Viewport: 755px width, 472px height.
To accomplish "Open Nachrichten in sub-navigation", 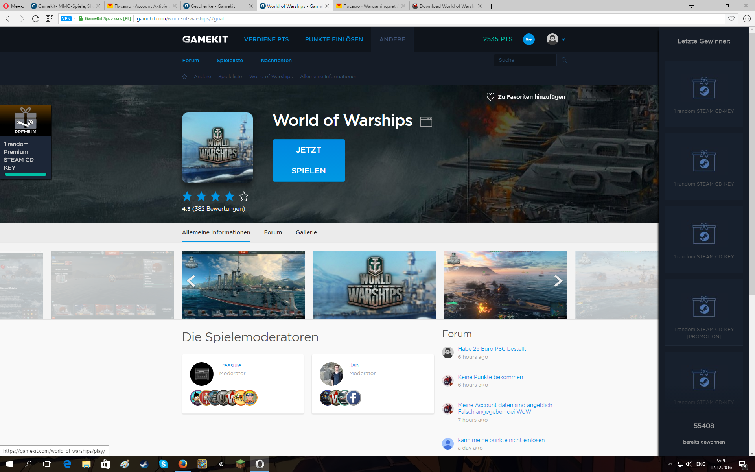I will pos(276,60).
